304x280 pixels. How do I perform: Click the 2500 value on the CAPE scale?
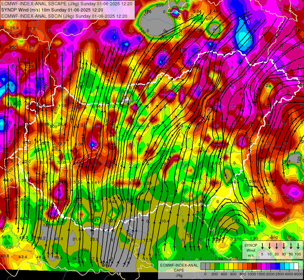click(280, 274)
